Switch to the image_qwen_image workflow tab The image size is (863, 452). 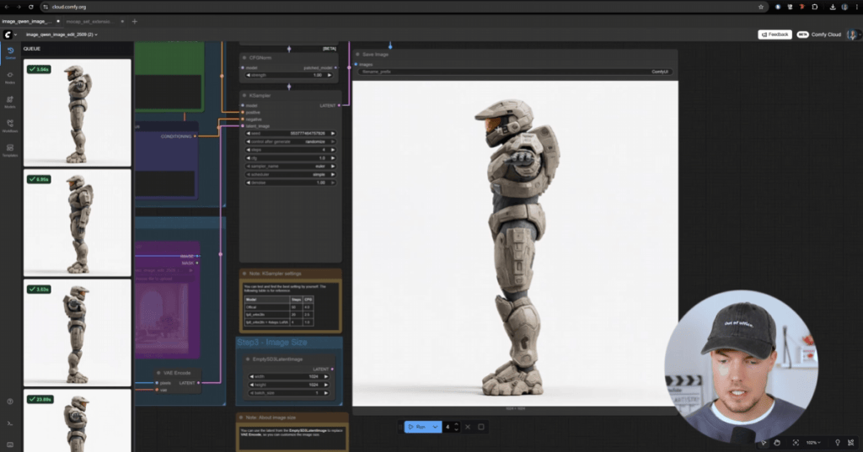point(28,21)
